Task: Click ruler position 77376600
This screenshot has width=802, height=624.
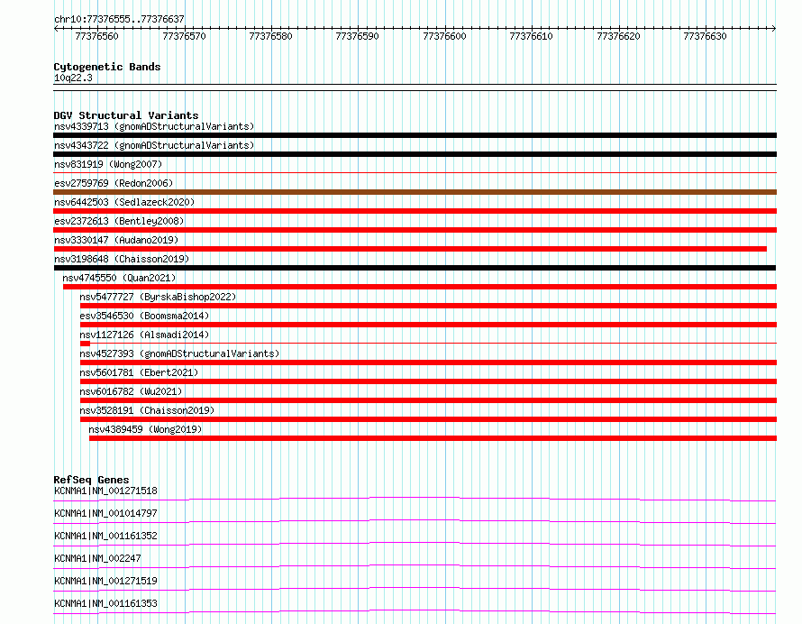Action: 444,36
